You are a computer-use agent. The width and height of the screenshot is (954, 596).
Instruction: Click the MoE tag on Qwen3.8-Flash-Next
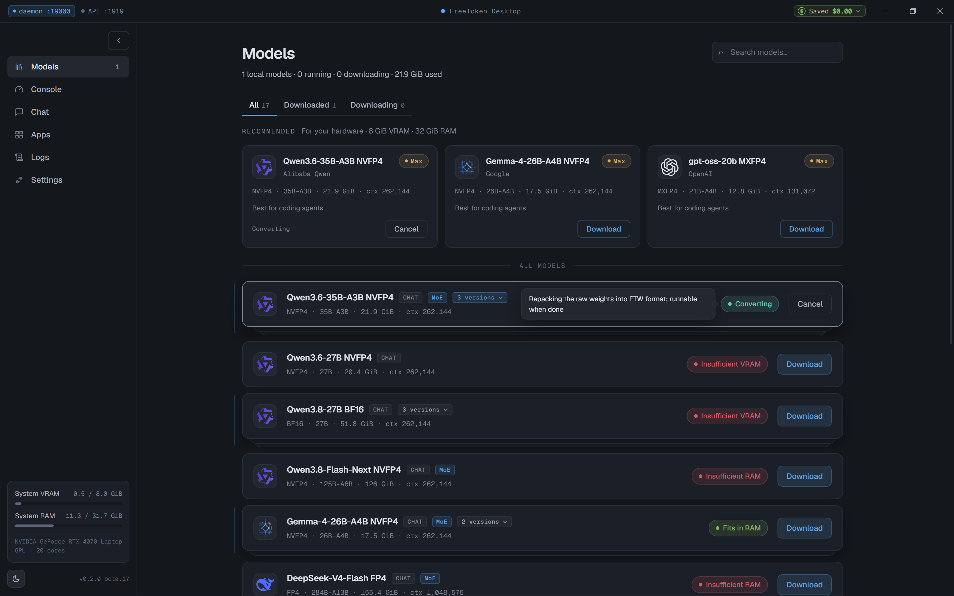[x=445, y=470]
